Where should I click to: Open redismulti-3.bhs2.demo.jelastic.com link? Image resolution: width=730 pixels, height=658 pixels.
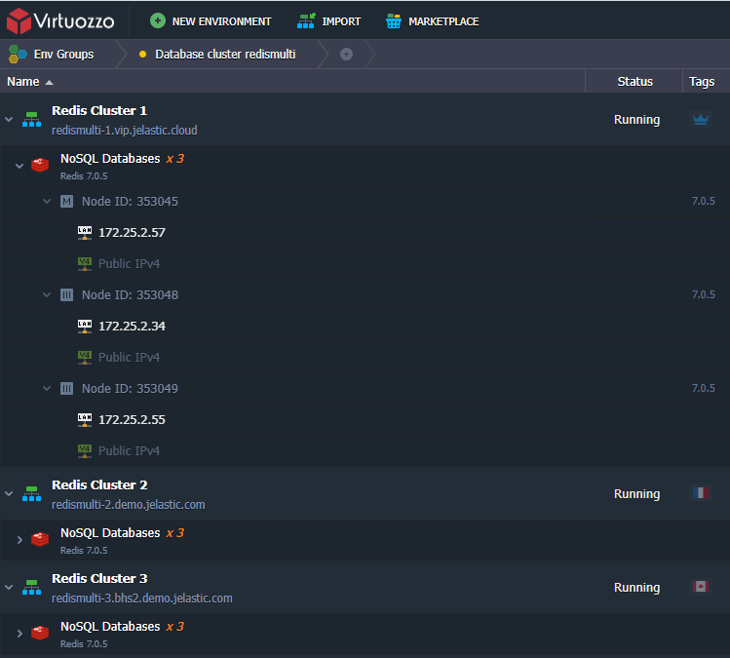pyautogui.click(x=142, y=599)
